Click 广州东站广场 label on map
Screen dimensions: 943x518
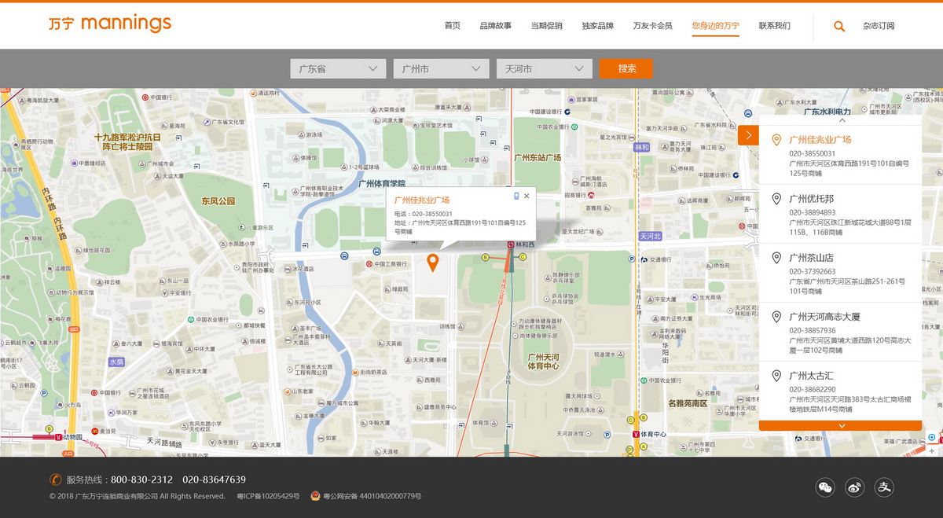(x=538, y=157)
